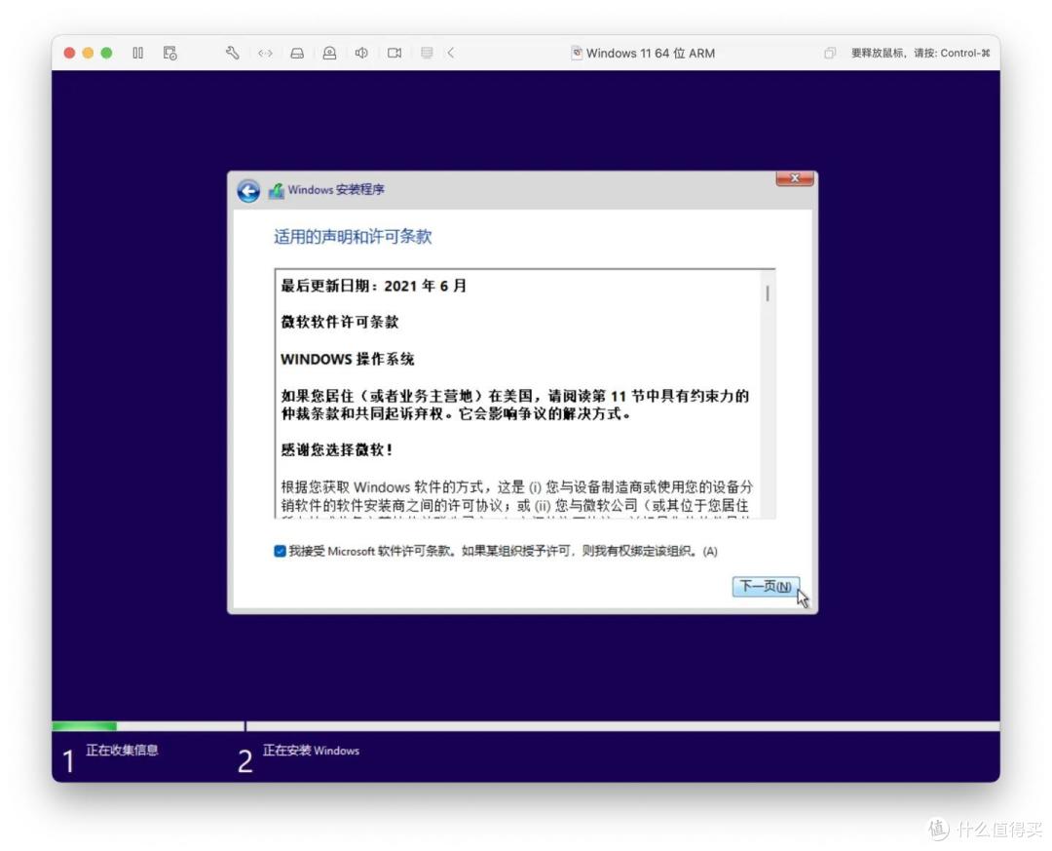Click the 最后更新日期 line in license
The width and height of the screenshot is (1052, 851).
click(374, 286)
